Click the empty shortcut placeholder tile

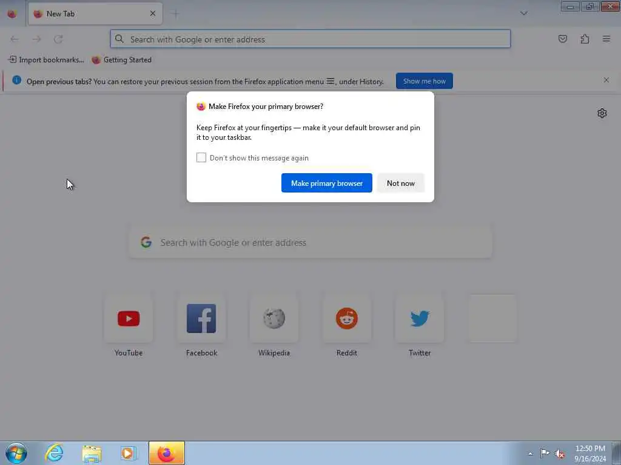pos(492,318)
